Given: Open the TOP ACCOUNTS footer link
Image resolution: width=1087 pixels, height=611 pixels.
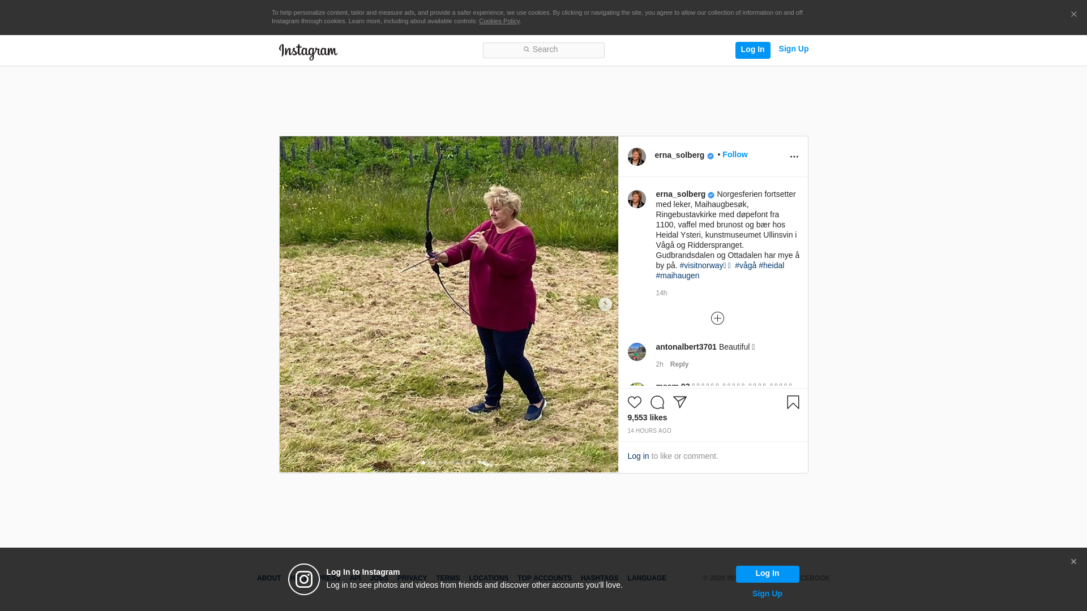Looking at the screenshot, I should click(x=545, y=578).
